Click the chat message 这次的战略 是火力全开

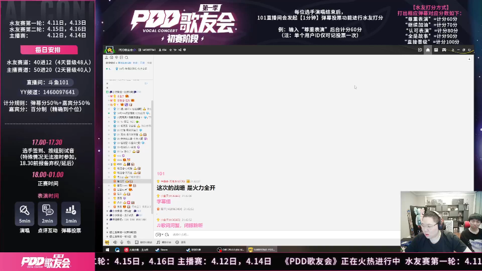[186, 188]
